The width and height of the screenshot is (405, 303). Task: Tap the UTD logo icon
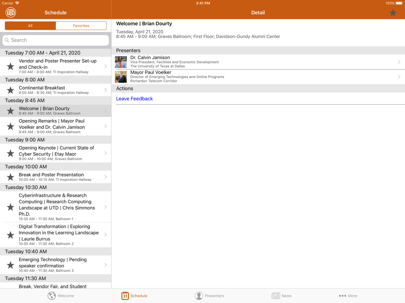(11, 13)
